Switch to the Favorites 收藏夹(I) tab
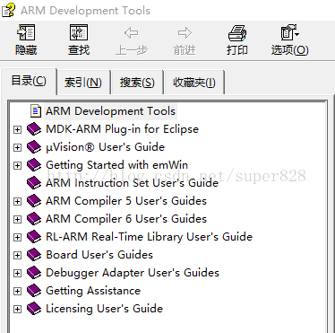335x333 pixels. click(194, 83)
